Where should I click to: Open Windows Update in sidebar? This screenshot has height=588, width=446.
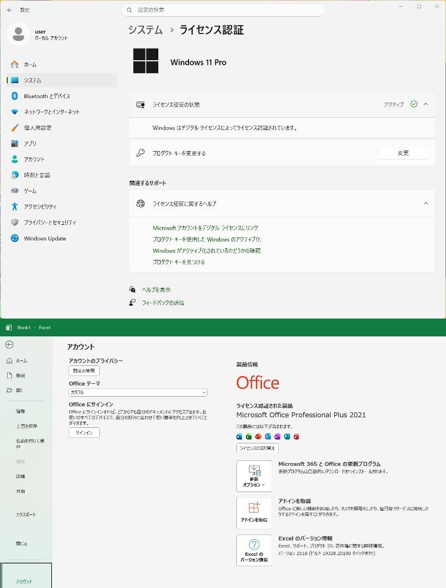[x=45, y=238]
